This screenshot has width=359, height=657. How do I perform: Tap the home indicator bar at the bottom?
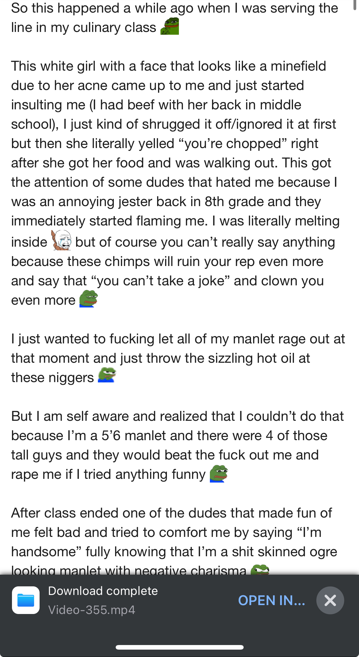(179, 647)
